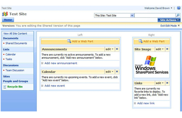Switch to the Home tab
The height and width of the screenshot is (118, 182).
click(x=8, y=20)
